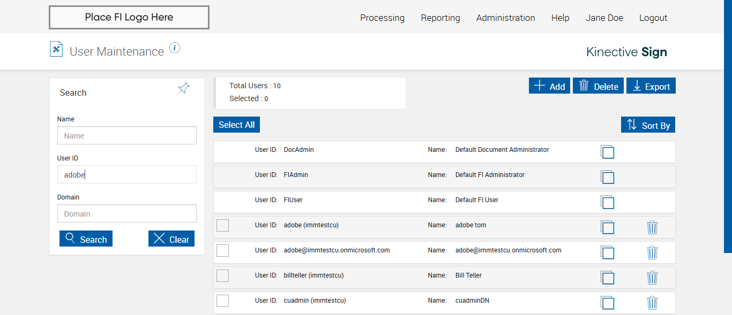Image resolution: width=732 pixels, height=315 pixels.
Task: Click trash icon for cuadmin user
Action: tap(652, 303)
